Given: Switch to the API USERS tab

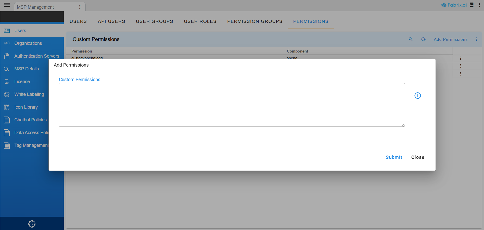Looking at the screenshot, I should click(111, 21).
